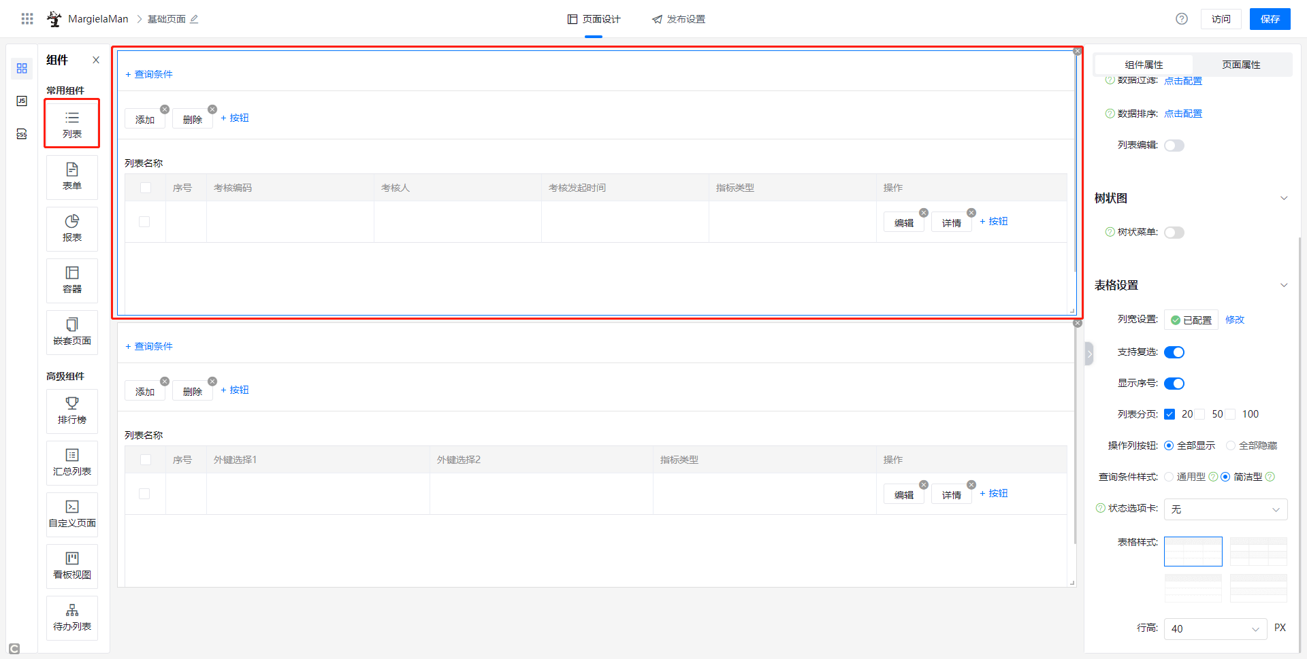Click 修改 next to 列宽设置

1235,320
